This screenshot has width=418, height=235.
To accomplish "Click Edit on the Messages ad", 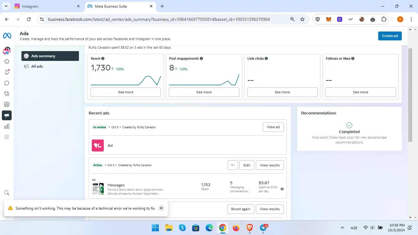I will (x=247, y=165).
